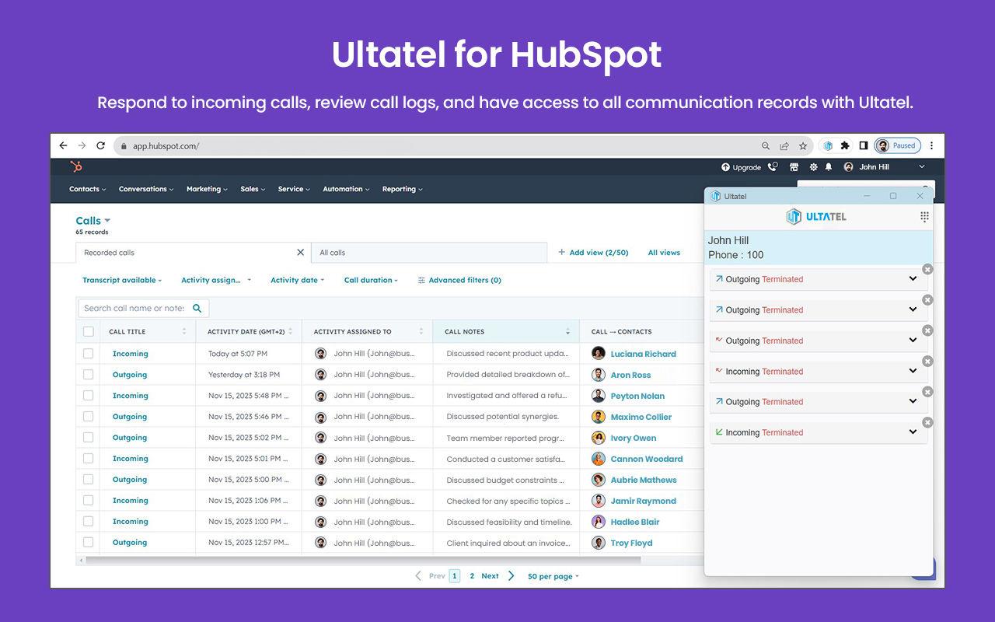Go to page 2 of call results
Screen dimensions: 995x622
click(x=471, y=575)
